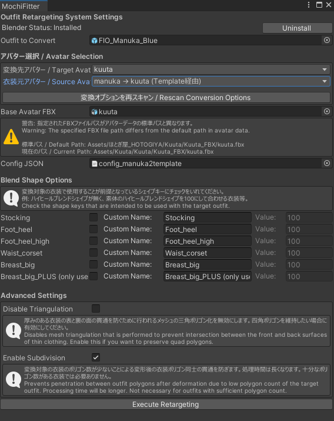This screenshot has width=334, height=421.
Task: Click the kuuta FBX asset icon
Action: pyautogui.click(x=94, y=112)
